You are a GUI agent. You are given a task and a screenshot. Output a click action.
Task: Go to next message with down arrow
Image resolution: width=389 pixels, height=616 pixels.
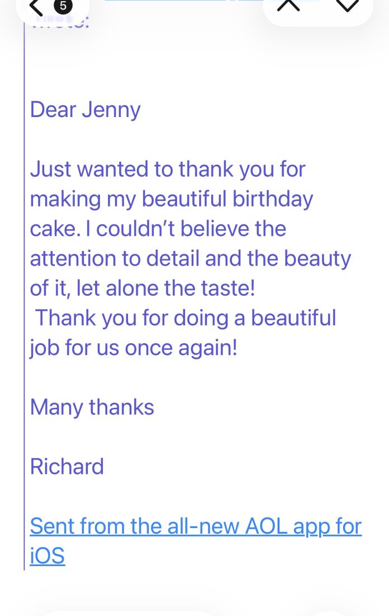click(x=347, y=6)
